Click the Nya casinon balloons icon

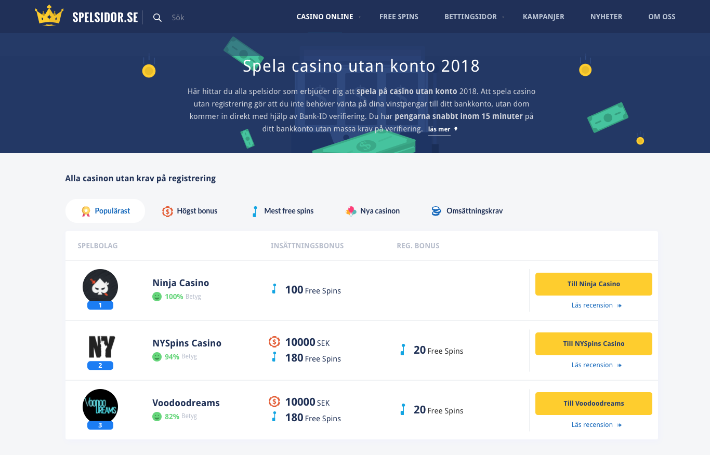(351, 211)
